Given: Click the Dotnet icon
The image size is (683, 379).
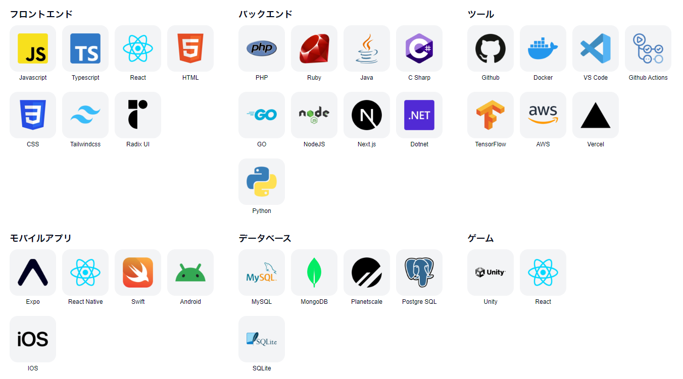Looking at the screenshot, I should pyautogui.click(x=419, y=115).
